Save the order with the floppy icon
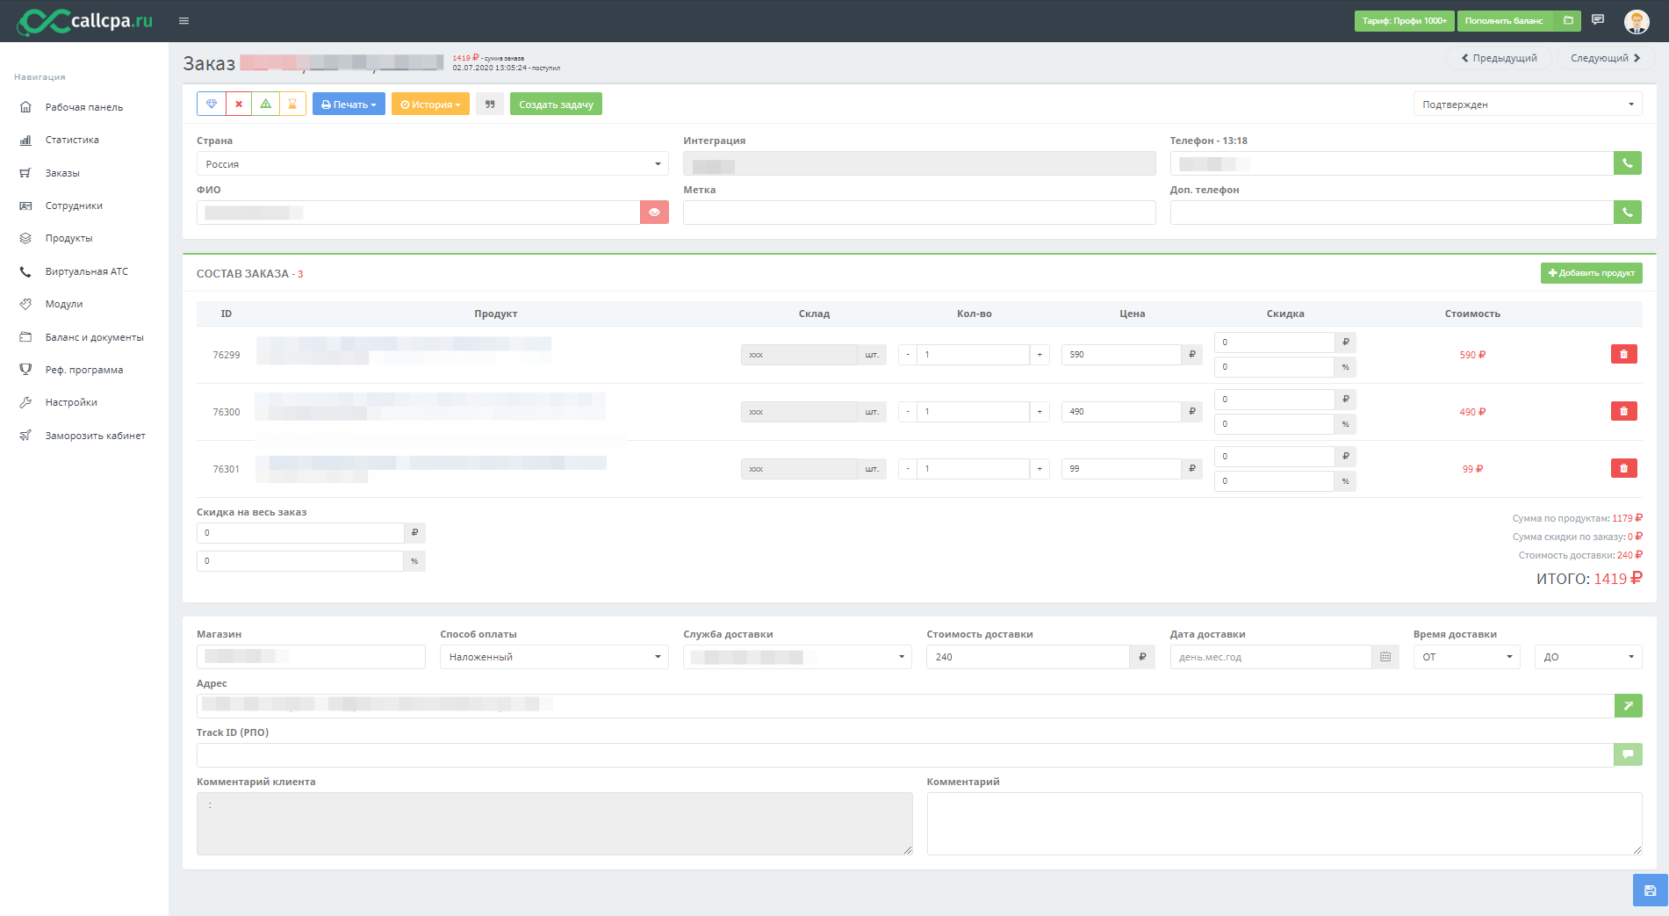This screenshot has height=916, width=1669. pyautogui.click(x=1651, y=891)
